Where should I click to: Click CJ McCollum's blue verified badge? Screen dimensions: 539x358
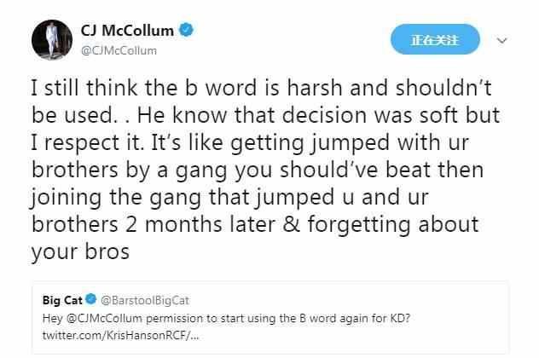186,30
